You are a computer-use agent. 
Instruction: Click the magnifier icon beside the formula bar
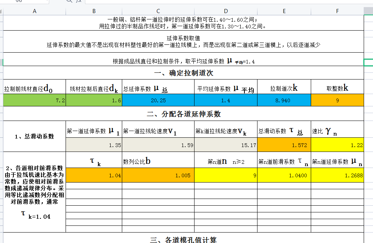pos(69,1)
